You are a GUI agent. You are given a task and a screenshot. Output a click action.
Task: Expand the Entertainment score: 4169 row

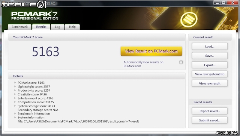click(15, 98)
